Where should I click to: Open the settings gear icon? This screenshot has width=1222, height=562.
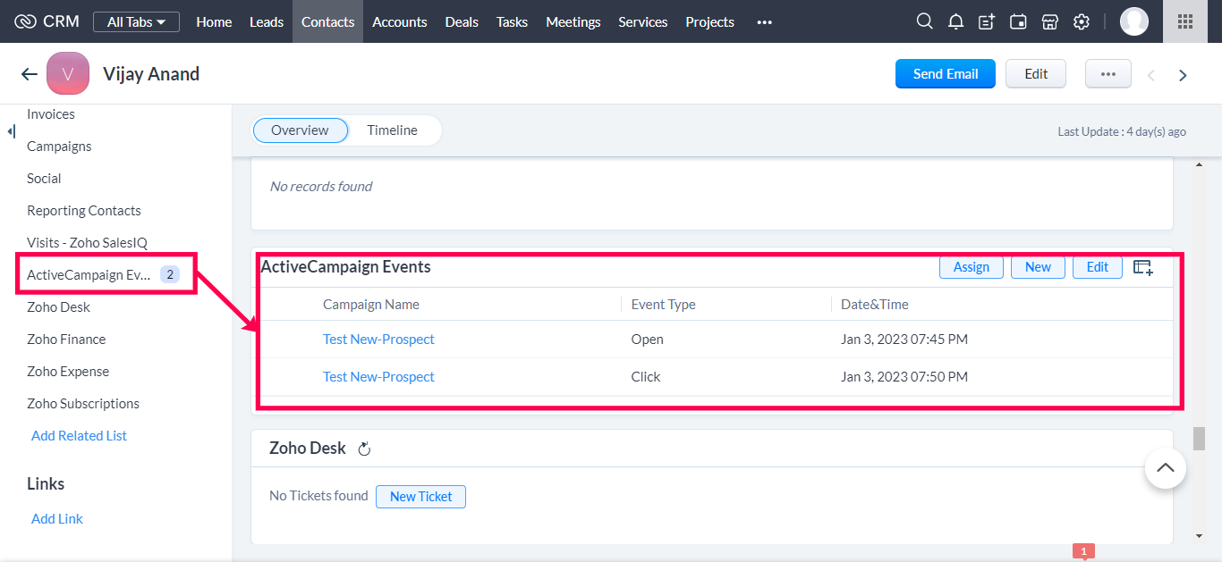pyautogui.click(x=1082, y=21)
